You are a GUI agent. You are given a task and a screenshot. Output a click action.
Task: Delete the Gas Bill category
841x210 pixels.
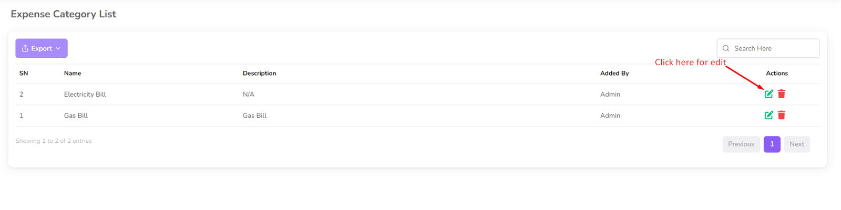[x=782, y=115]
